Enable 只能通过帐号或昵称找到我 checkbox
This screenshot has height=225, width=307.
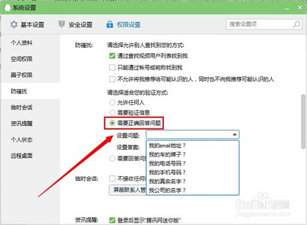tap(112, 67)
